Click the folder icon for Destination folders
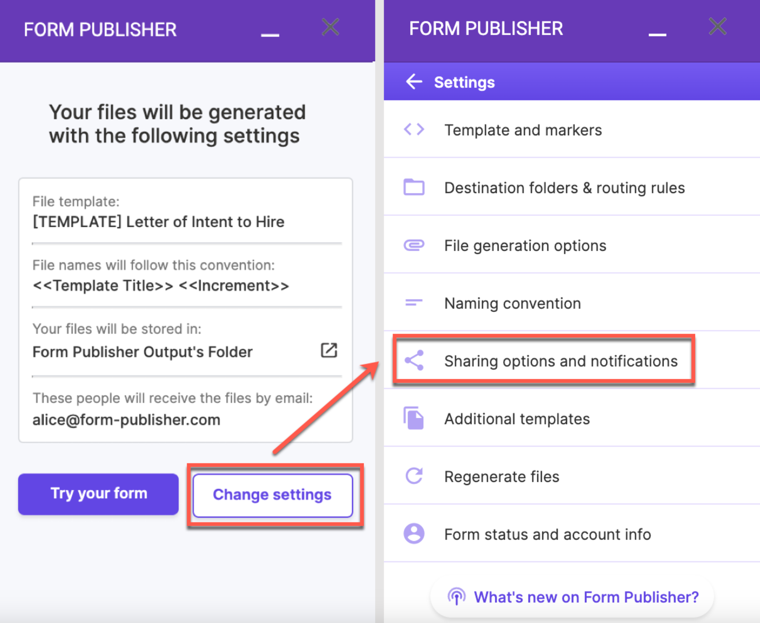The width and height of the screenshot is (760, 623). pos(414,187)
